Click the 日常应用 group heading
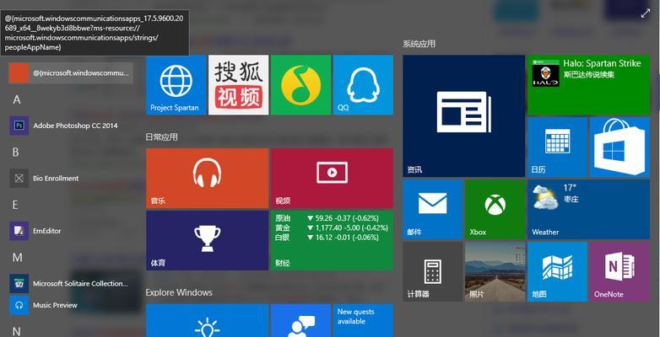This screenshot has height=337, width=660. (162, 137)
